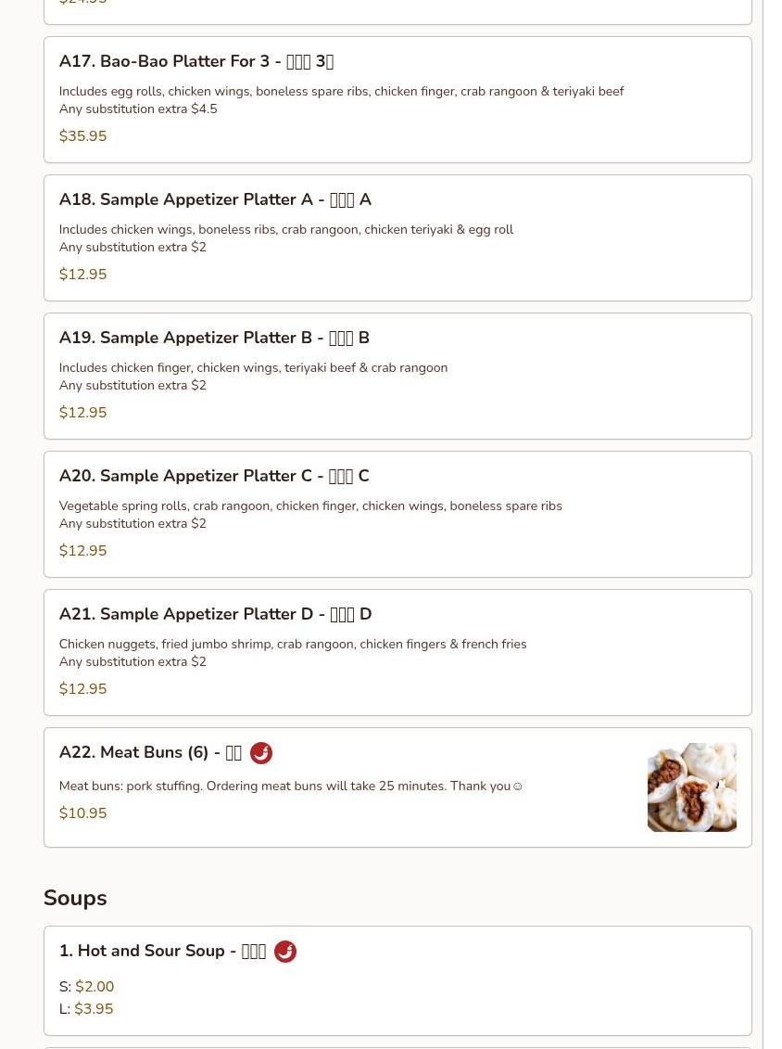
Task: Click the Meat Buns pork stuffing description
Action: click(x=291, y=787)
